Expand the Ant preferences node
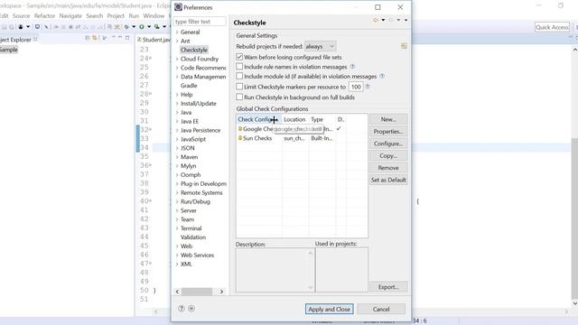Screen dimensions: 578x325 tap(177, 41)
